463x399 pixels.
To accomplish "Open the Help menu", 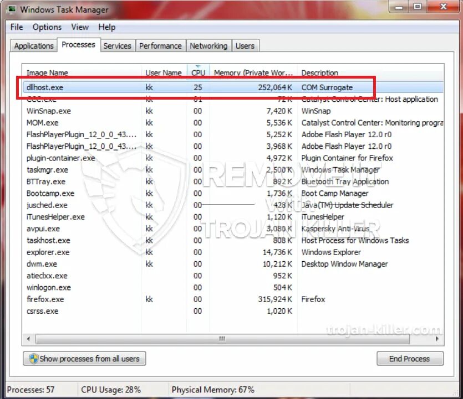I will click(x=106, y=27).
